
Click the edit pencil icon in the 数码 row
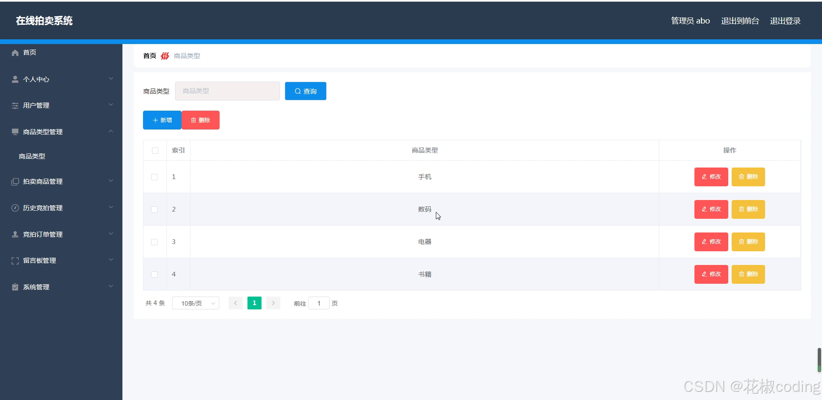pyautogui.click(x=704, y=209)
